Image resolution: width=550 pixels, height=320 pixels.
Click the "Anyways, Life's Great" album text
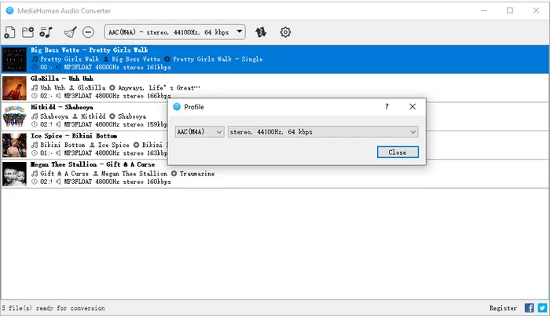(x=159, y=88)
